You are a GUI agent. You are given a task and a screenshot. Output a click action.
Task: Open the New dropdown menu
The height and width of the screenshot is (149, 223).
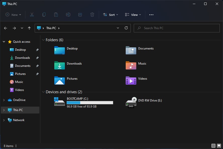click(x=13, y=15)
